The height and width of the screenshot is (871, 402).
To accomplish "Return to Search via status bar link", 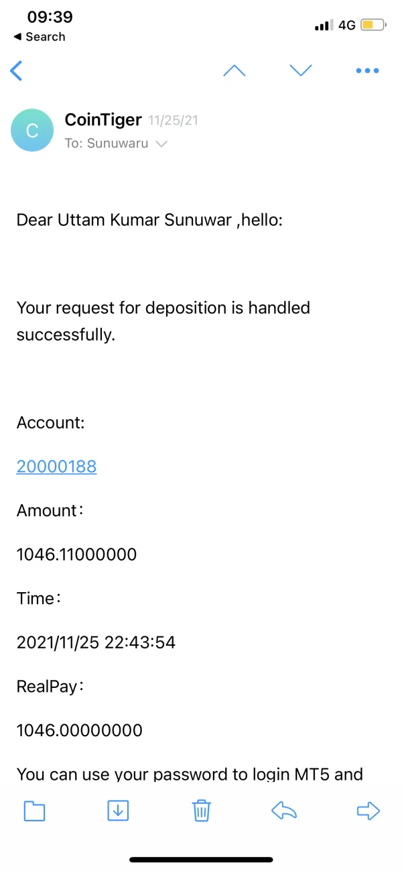I will (40, 37).
